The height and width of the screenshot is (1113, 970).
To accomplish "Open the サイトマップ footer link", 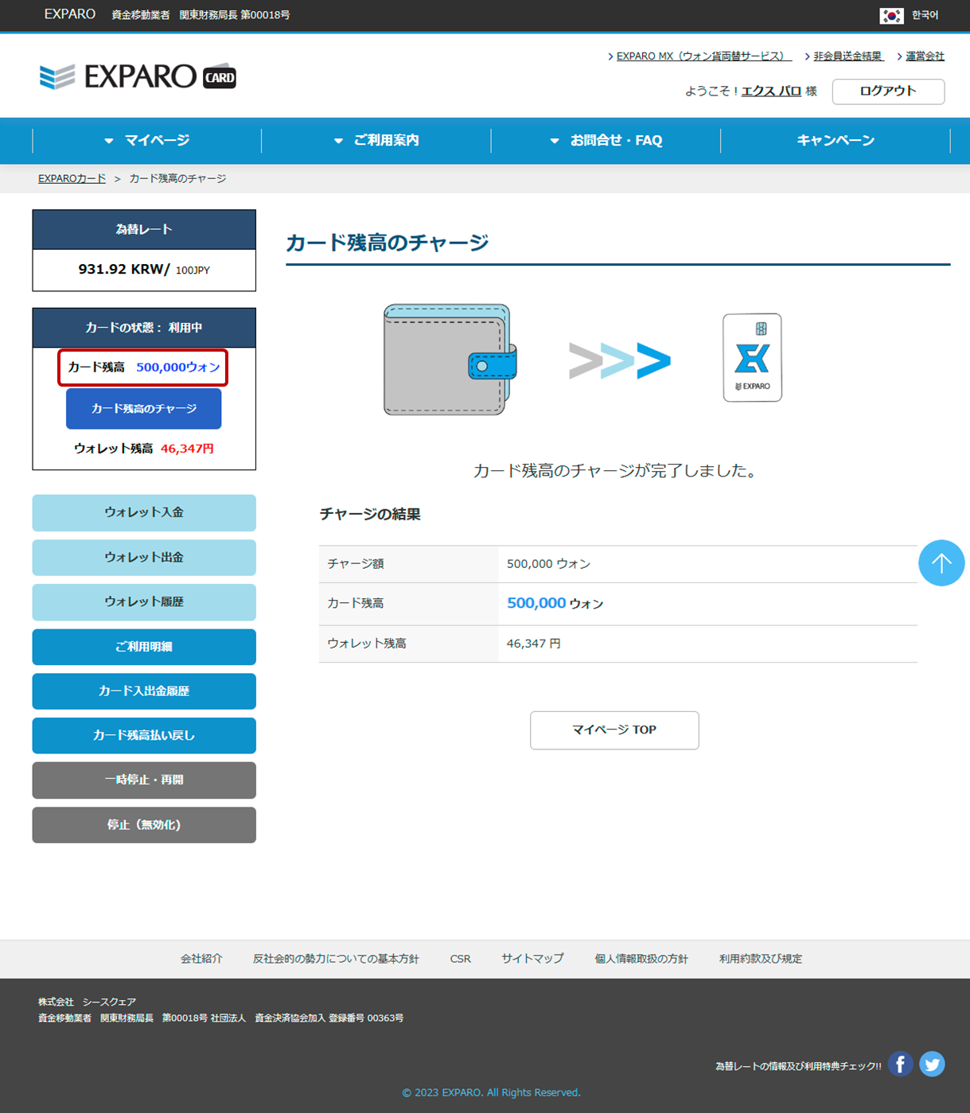I will coord(532,959).
